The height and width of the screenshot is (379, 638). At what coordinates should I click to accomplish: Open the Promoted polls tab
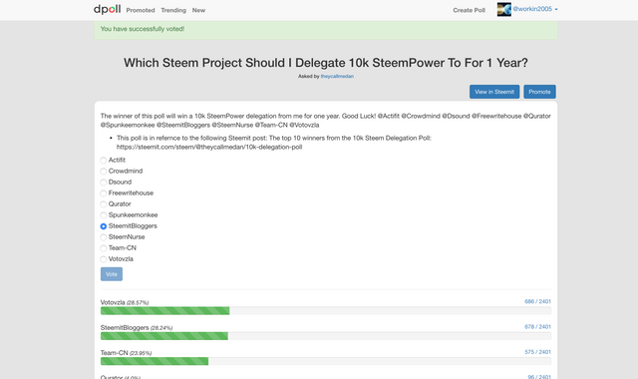pyautogui.click(x=141, y=10)
